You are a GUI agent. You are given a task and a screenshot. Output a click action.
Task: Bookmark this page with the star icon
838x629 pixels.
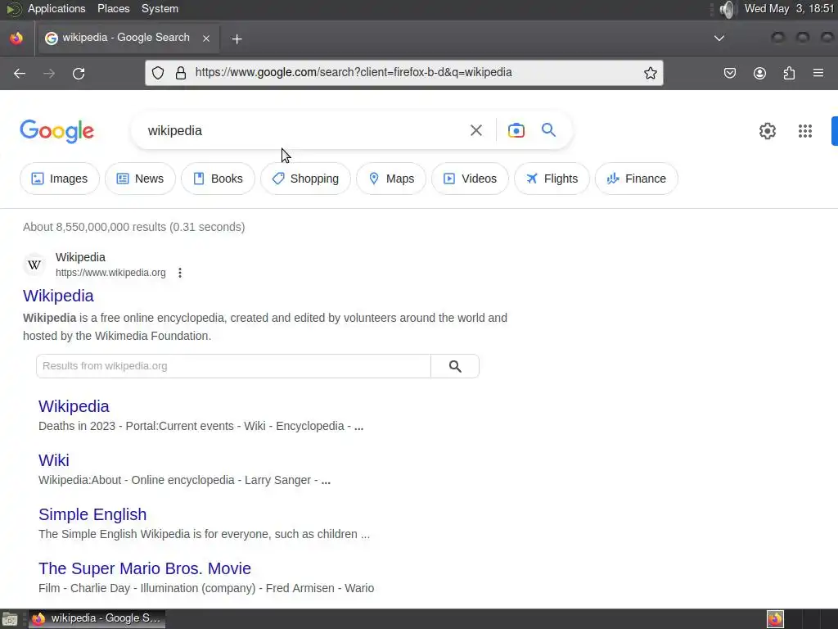650,73
